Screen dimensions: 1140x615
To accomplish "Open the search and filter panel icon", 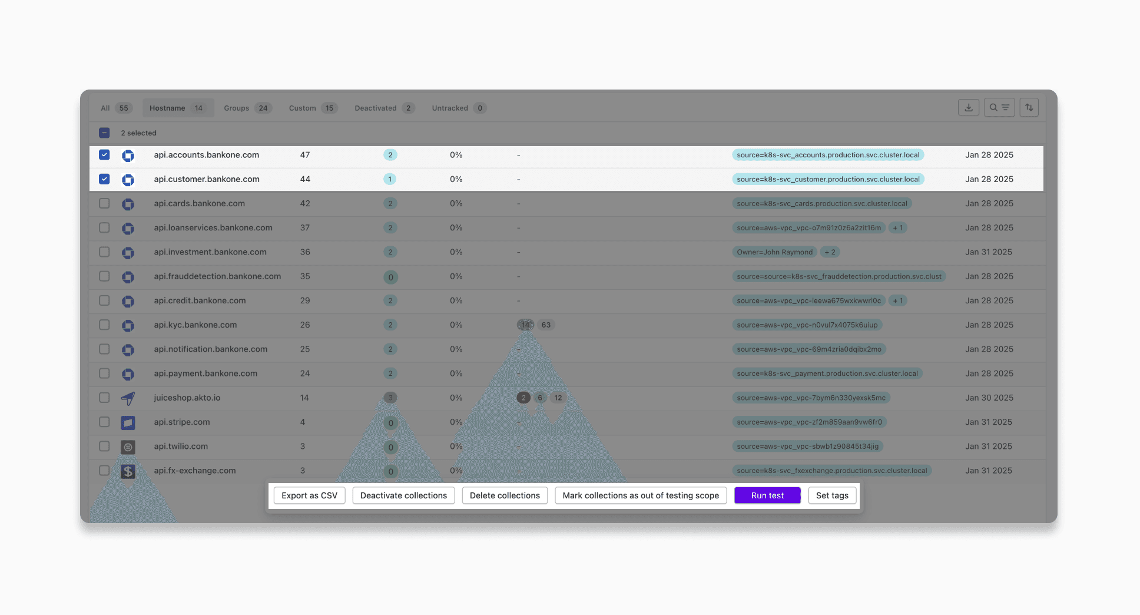I will (x=999, y=107).
